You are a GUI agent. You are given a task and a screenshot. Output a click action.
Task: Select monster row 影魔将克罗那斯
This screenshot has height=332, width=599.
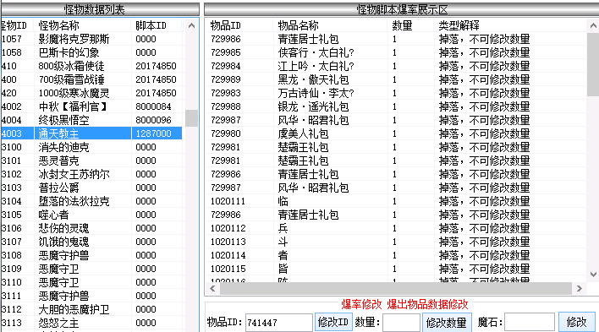pyautogui.click(x=91, y=39)
